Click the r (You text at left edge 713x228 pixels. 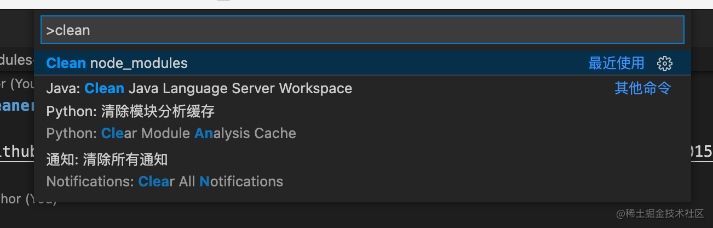pyautogui.click(x=16, y=83)
